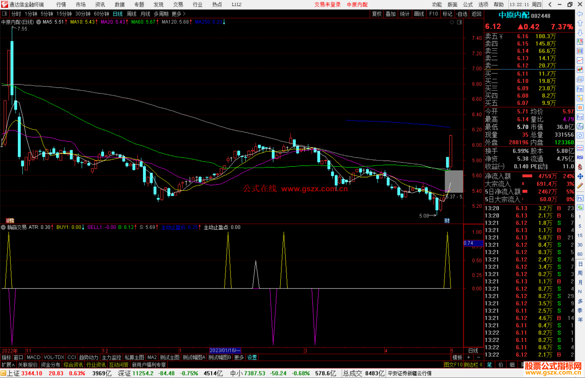This screenshot has height=378, width=585.
Task: Click the F12 icon in sidebar
Action: click(580, 117)
